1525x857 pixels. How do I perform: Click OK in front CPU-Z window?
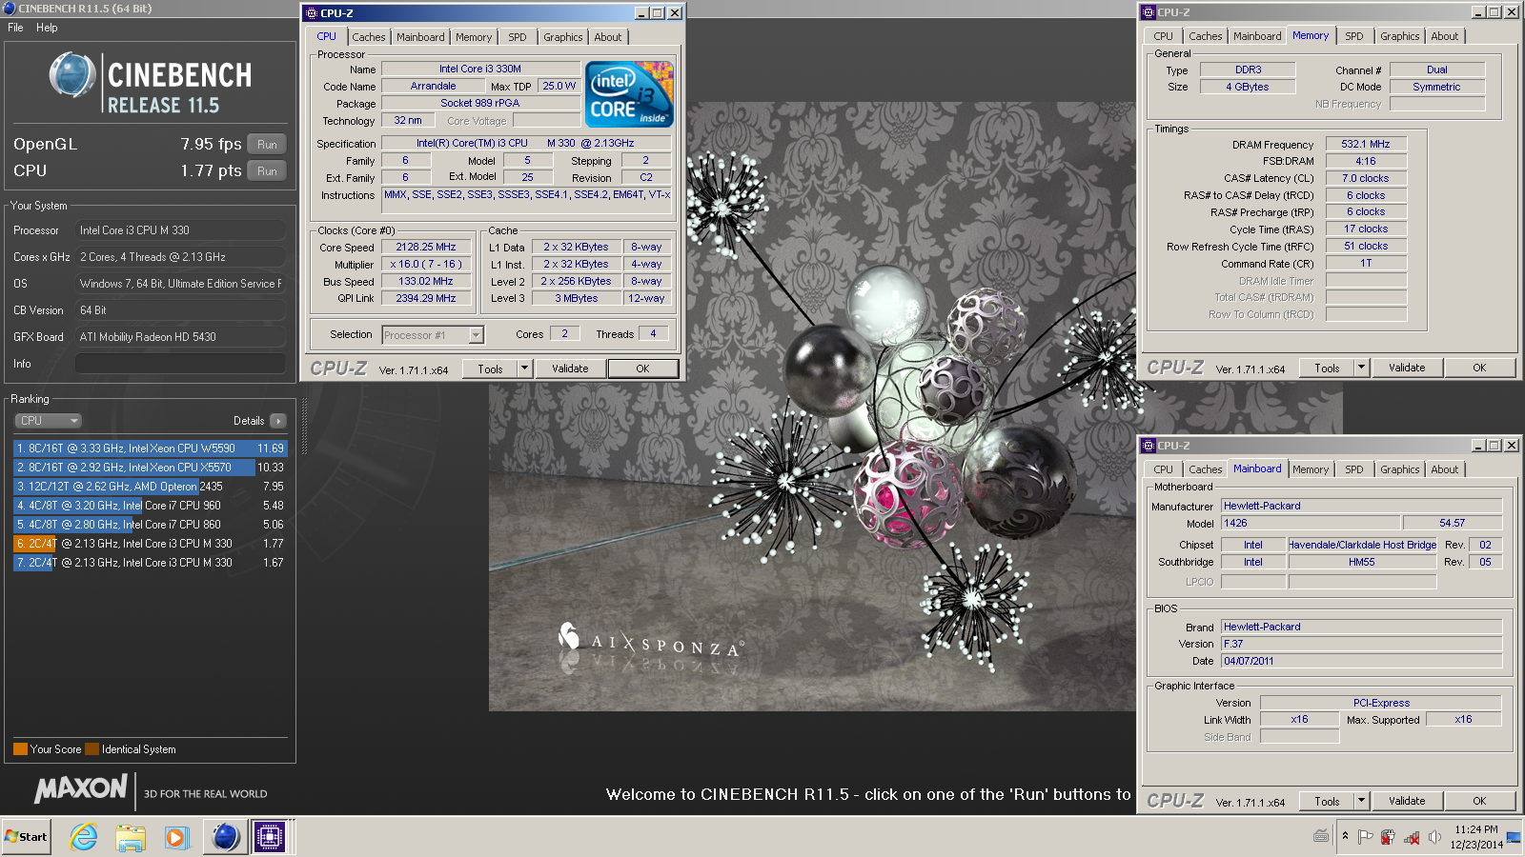[x=643, y=369]
